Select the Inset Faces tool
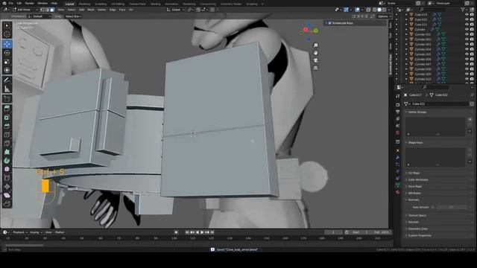The height and width of the screenshot is (268, 477). pyautogui.click(x=7, y=118)
